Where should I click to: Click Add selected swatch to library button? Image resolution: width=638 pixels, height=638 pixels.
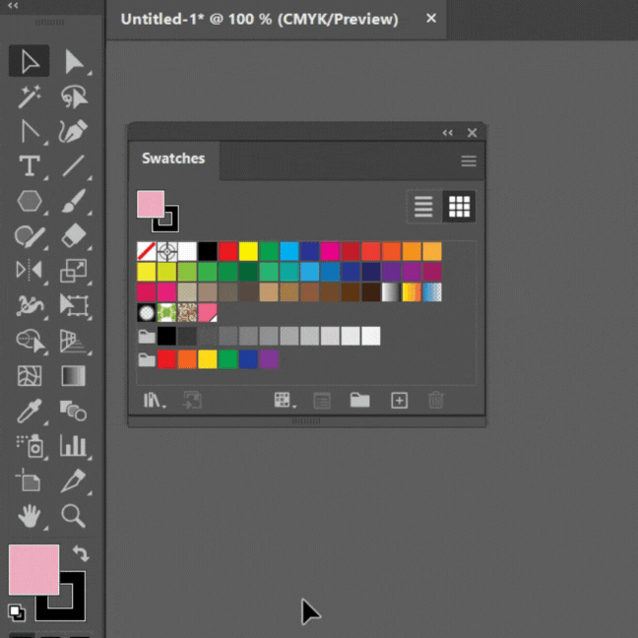[192, 401]
